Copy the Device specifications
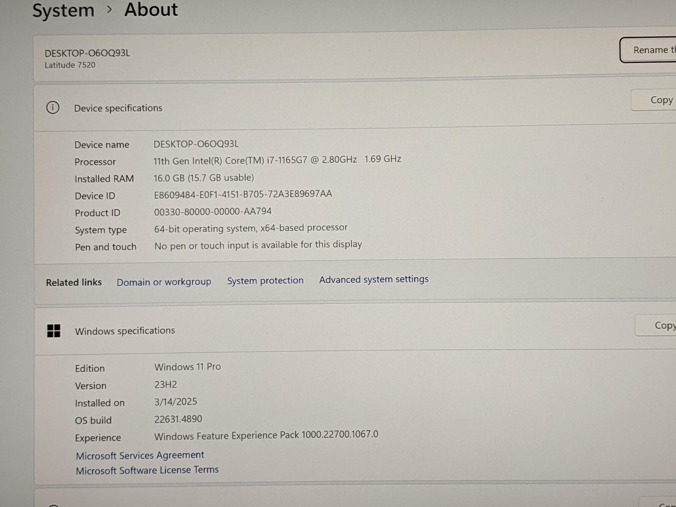This screenshot has width=676, height=507. click(654, 101)
